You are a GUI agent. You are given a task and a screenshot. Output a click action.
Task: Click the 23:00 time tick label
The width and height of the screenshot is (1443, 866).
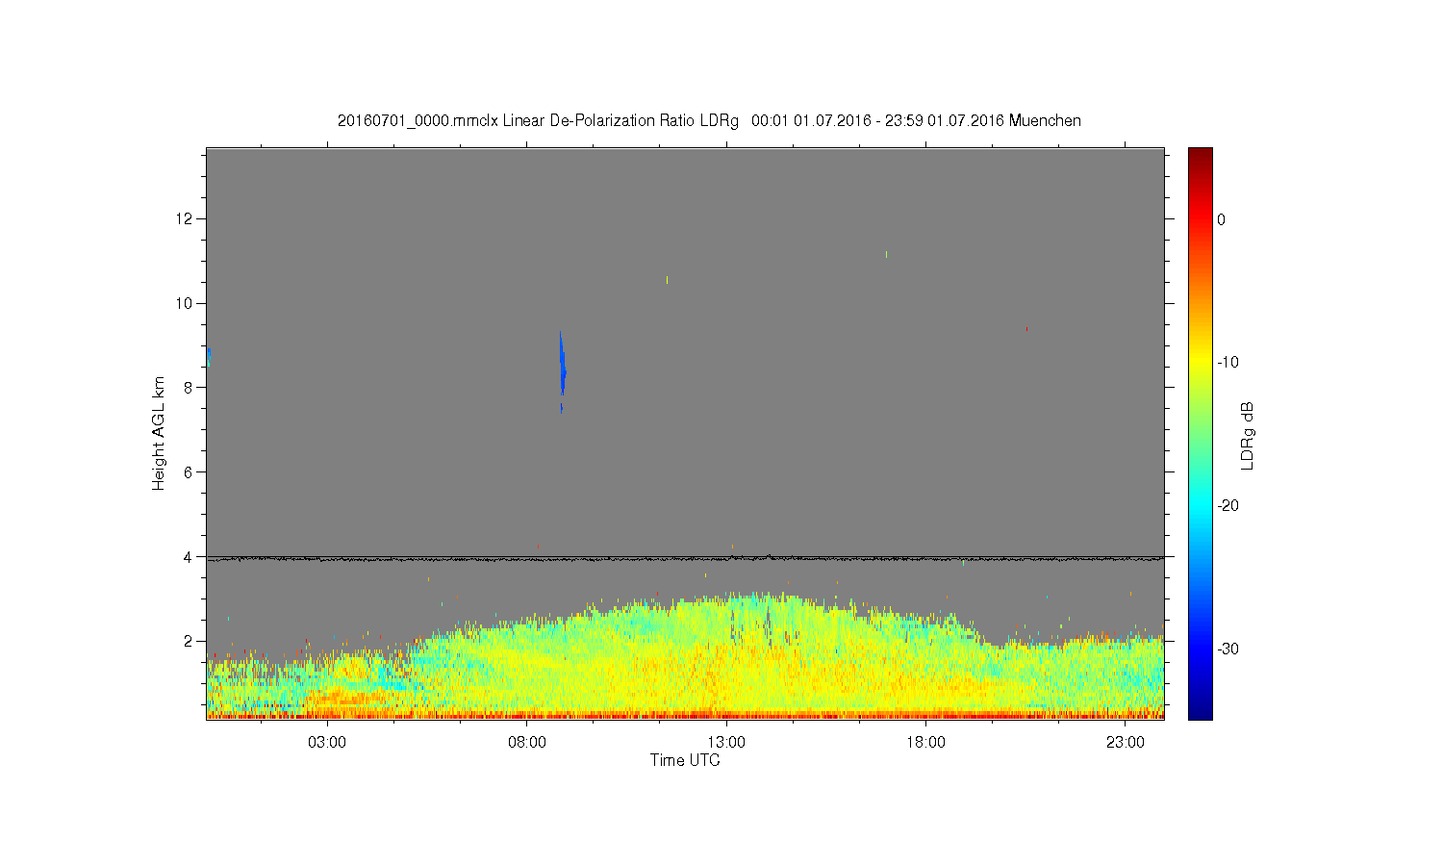[1125, 743]
